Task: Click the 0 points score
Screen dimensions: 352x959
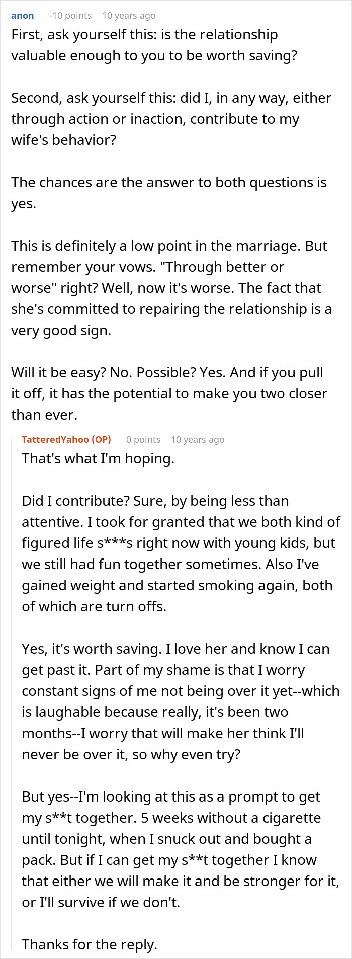Action: point(143,439)
